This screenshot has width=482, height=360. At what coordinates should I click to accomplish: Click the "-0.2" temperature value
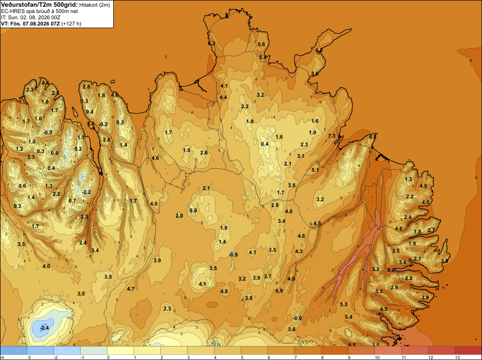104,124
